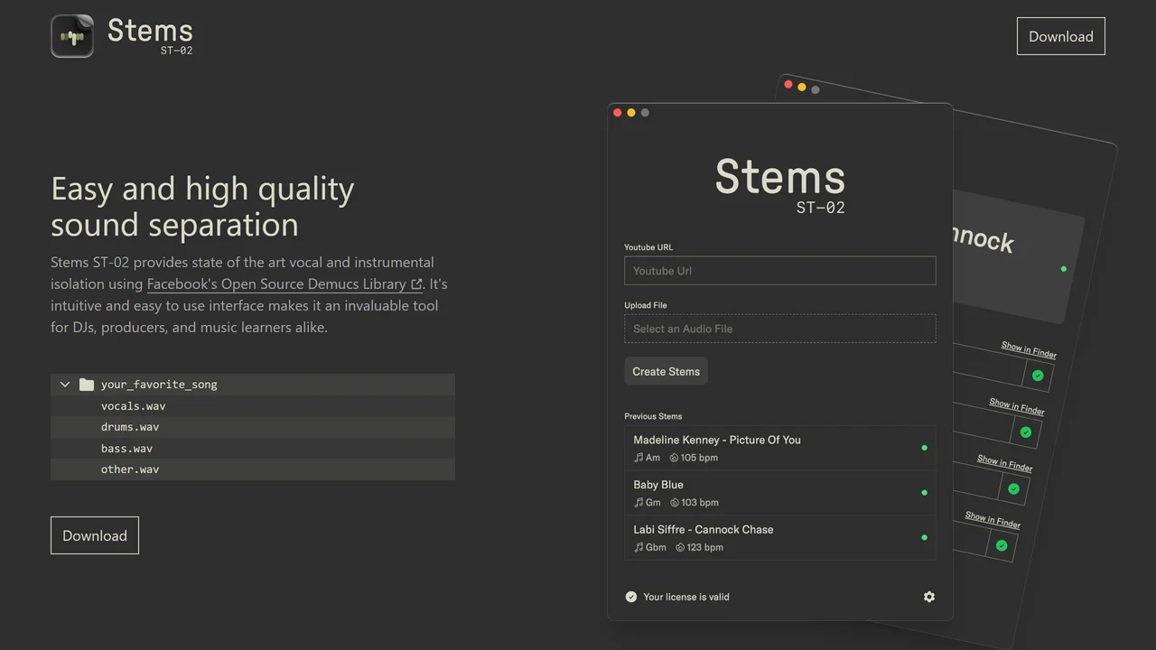This screenshot has height=650, width=1156.
Task: Click the license valid checkmark icon
Action: pos(631,597)
